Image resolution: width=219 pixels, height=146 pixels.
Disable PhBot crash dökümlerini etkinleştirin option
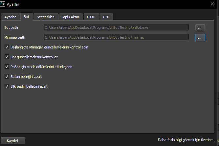[x=7, y=67]
